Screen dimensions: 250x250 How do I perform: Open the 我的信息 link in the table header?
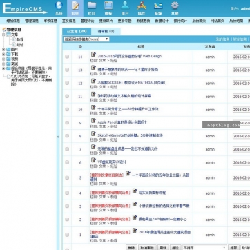tap(222, 39)
